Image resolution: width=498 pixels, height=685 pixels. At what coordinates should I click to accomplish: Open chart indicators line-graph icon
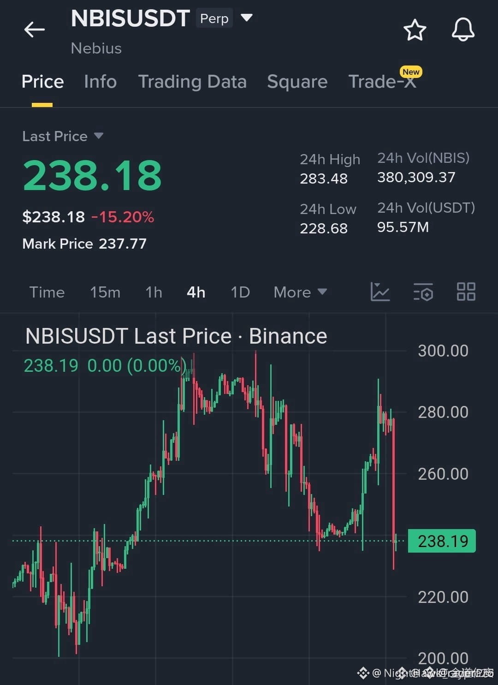380,292
